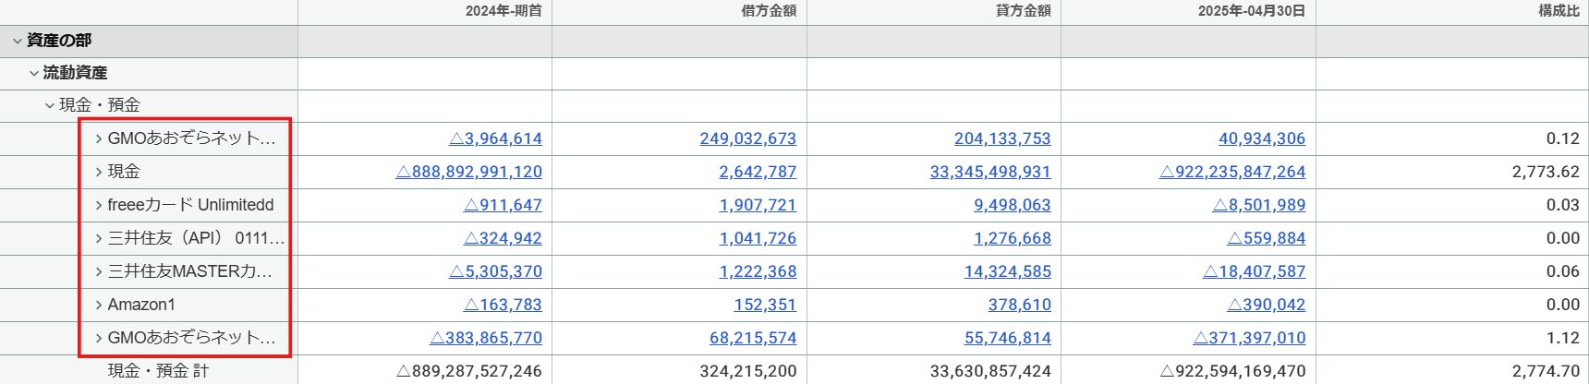Open the 1,222,368 debit amount link

click(758, 271)
